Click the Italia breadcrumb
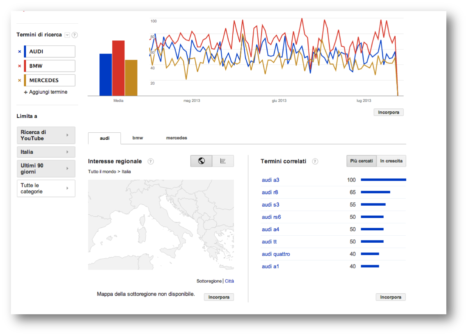 pos(126,172)
